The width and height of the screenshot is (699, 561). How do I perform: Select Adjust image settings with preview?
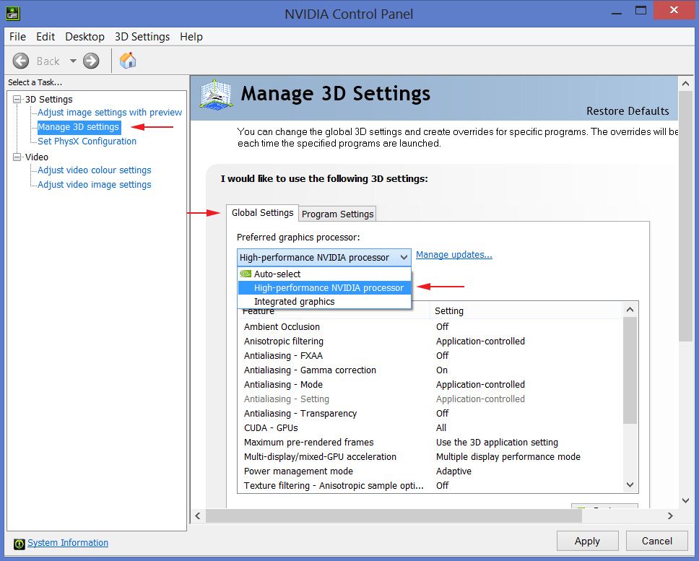[x=110, y=113]
